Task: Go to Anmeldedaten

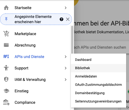Action: click(x=99, y=76)
